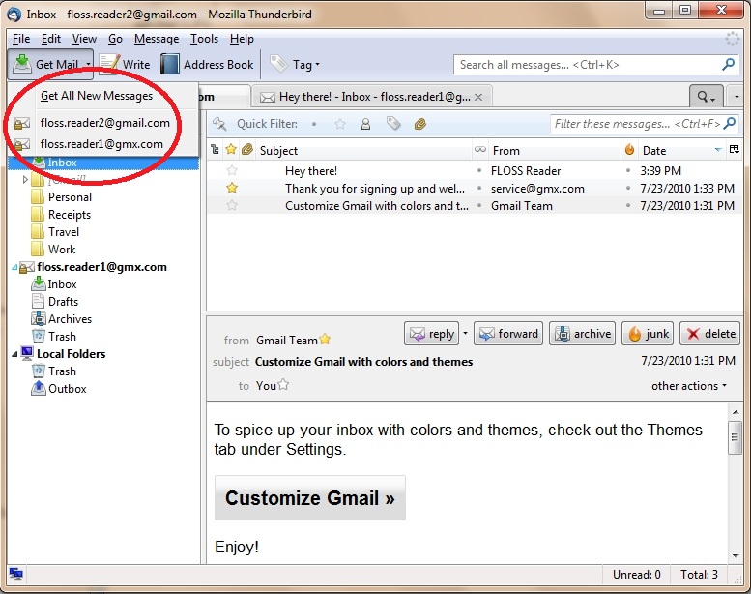This screenshot has width=751, height=594.
Task: Mark message as junk
Action: coord(648,334)
